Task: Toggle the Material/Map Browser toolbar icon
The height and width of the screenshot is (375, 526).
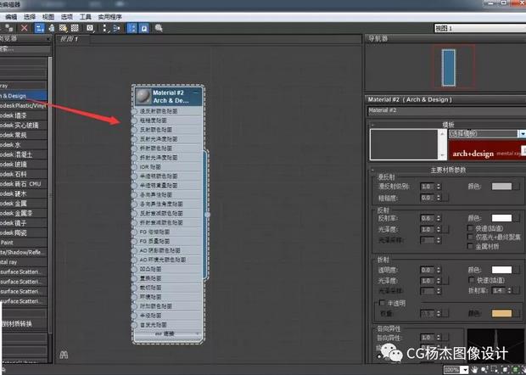Action: pos(132,28)
